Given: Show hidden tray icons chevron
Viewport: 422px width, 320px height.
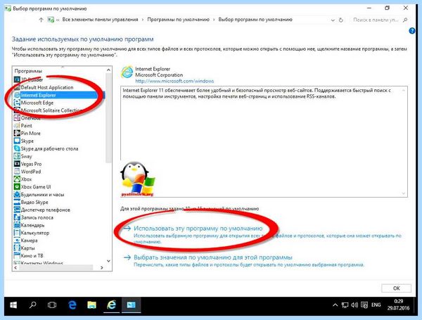Looking at the screenshot, I should click(335, 305).
